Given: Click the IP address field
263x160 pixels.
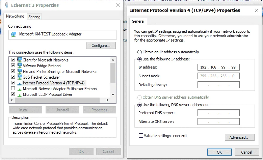Looking at the screenshot, I should coord(218,67).
